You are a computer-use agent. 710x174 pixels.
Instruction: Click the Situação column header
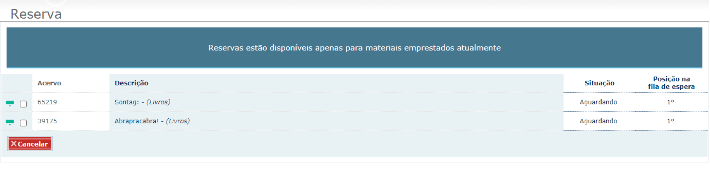tap(599, 83)
